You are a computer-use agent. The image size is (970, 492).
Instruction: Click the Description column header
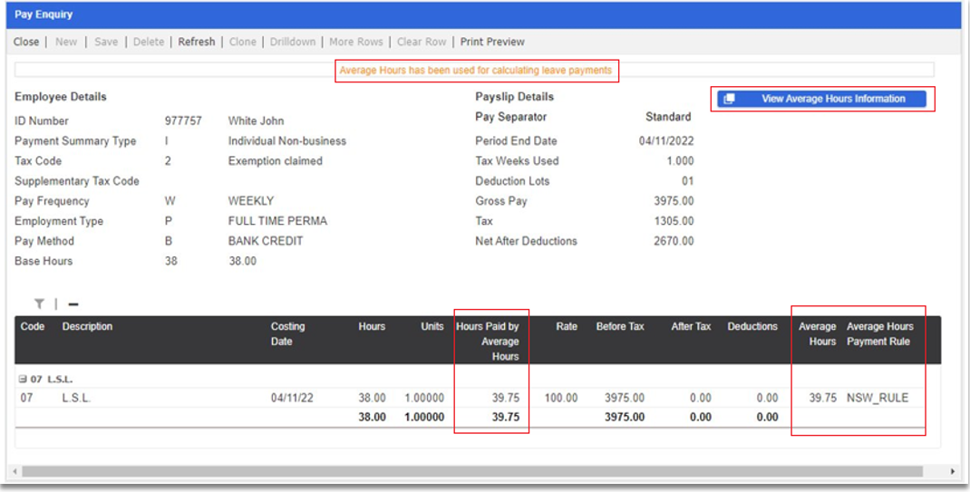coord(87,326)
